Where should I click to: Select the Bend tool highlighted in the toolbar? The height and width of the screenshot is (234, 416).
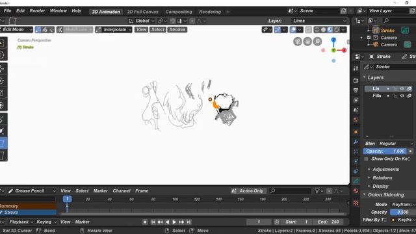2,143
